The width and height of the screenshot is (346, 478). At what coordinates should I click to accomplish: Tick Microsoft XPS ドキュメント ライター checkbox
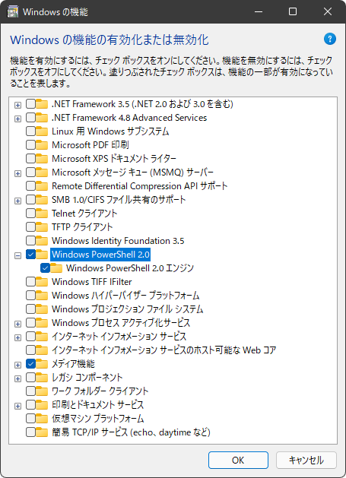[30, 159]
